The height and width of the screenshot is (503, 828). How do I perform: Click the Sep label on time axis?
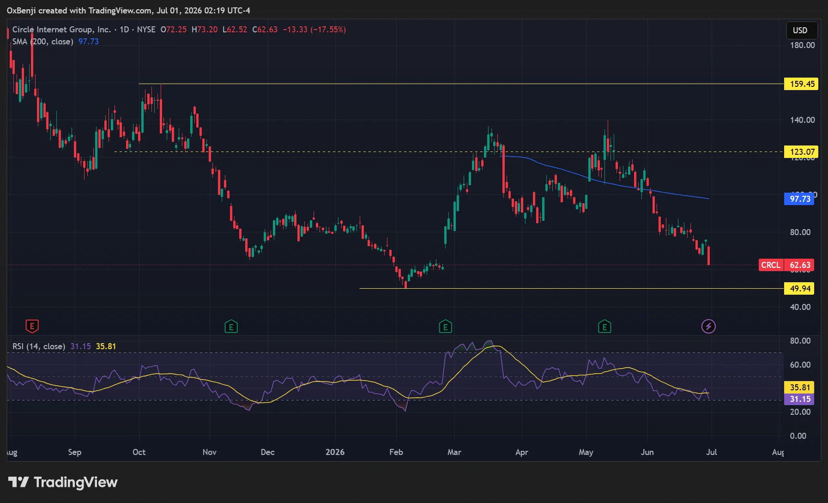(74, 452)
